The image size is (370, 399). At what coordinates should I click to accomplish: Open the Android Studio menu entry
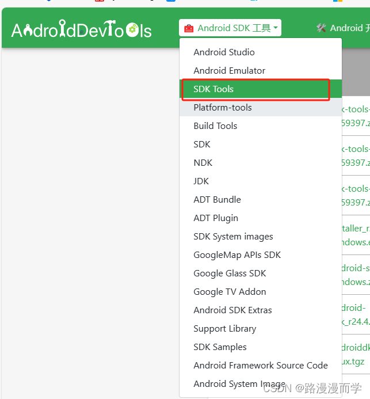pos(261,52)
